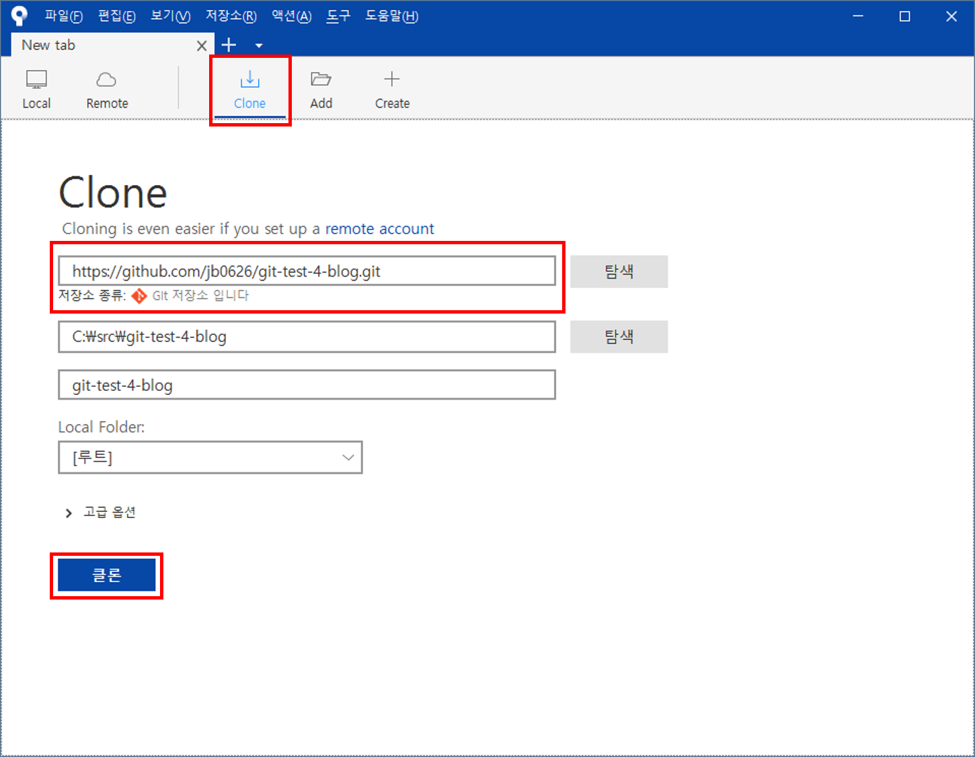Open the 파일(F) menu
975x757 pixels.
click(64, 16)
